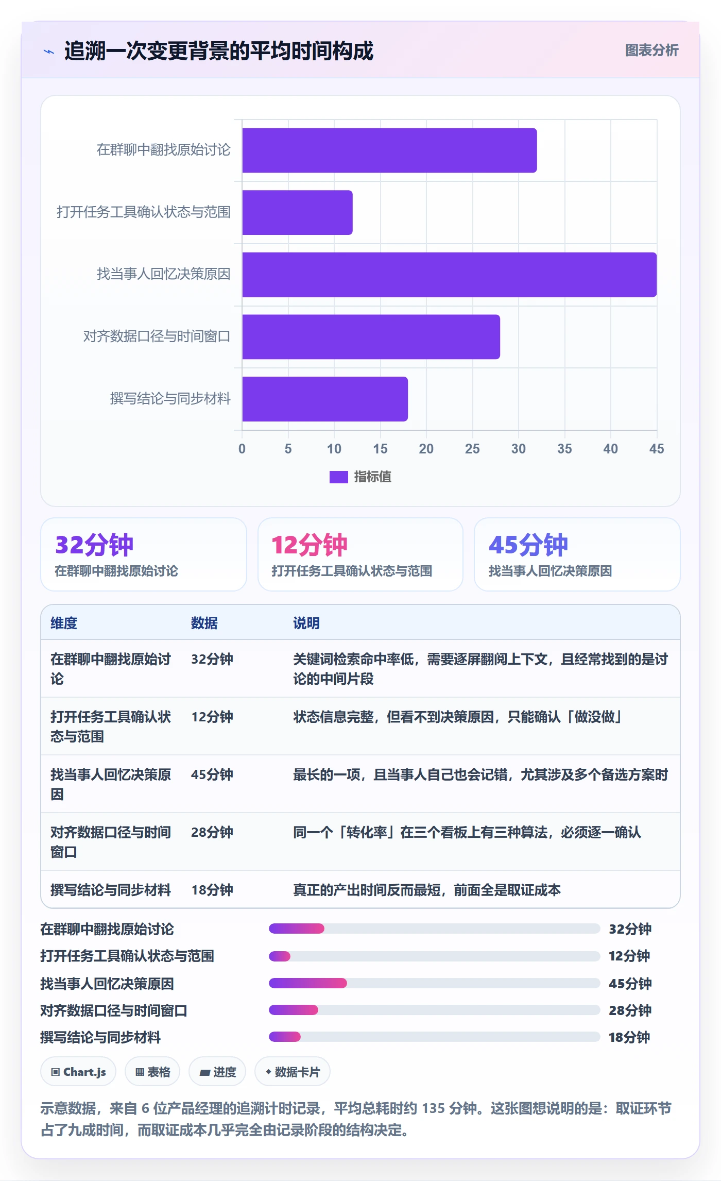Click the 维度 table column header
Screen dimensions: 721x1181
[64, 623]
